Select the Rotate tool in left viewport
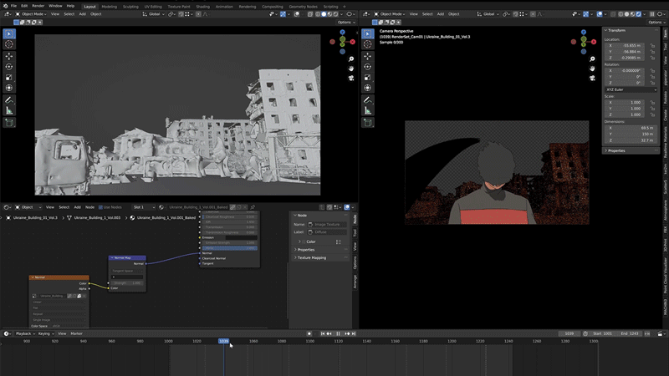The height and width of the screenshot is (376, 669). click(x=9, y=67)
